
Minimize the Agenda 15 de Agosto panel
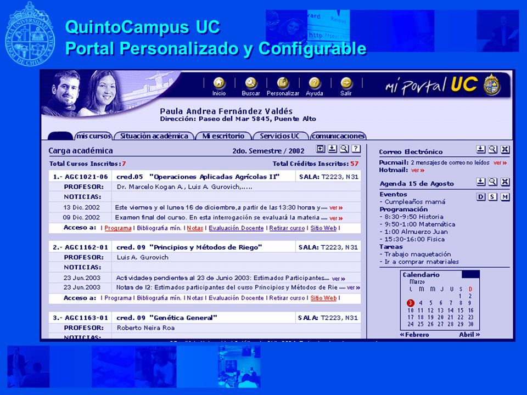pyautogui.click(x=481, y=182)
